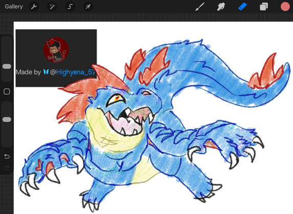Tap the square modify button on the sidebar
Viewport: 293px width, 214px height.
click(x=7, y=91)
